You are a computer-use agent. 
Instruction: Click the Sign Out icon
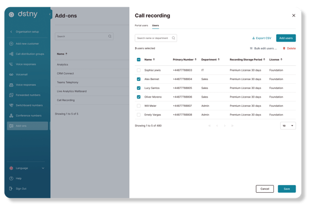click(11, 189)
